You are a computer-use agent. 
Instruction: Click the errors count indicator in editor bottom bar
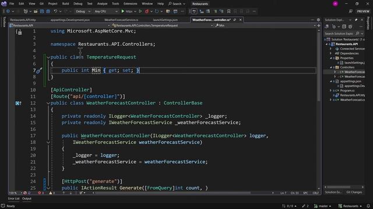click(x=40, y=193)
